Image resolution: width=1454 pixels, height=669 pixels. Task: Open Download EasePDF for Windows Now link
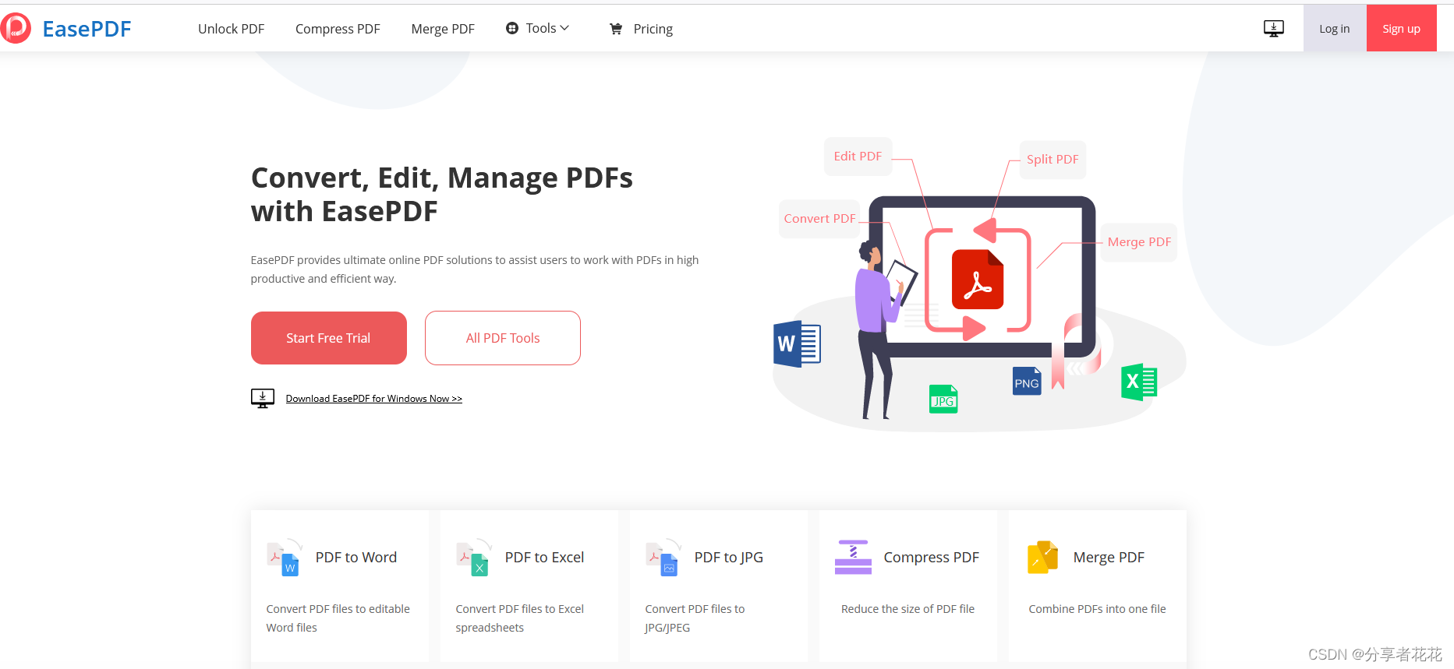pos(374,399)
